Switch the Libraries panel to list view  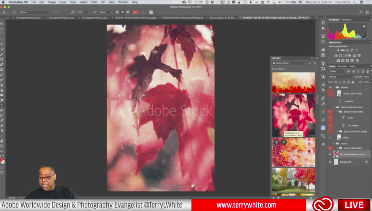315,63
